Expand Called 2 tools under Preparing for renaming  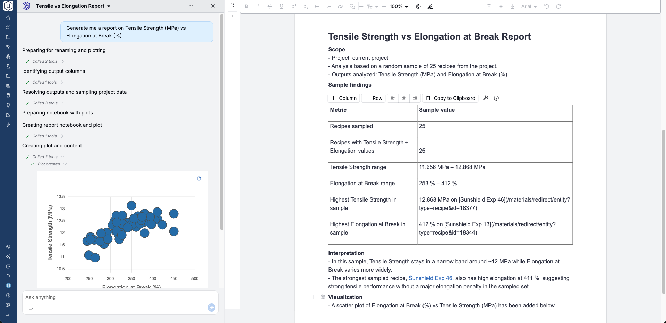[x=45, y=61]
